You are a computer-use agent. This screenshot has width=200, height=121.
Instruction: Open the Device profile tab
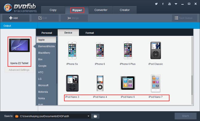[68, 33]
